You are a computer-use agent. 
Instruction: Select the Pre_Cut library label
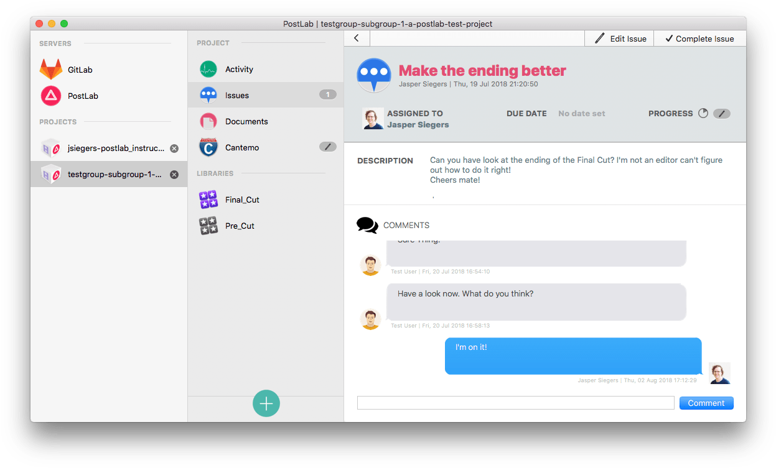point(240,226)
